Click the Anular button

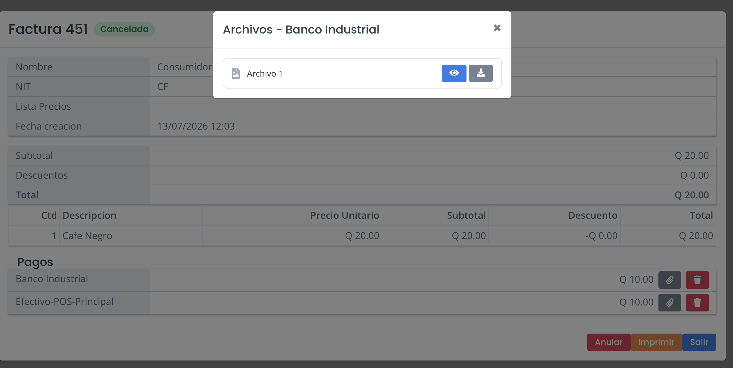pyautogui.click(x=609, y=342)
